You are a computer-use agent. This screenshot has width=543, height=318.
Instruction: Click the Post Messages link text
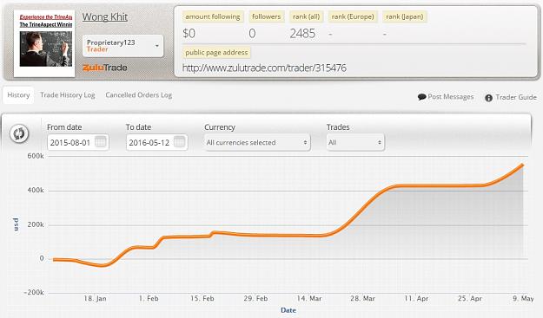(451, 97)
